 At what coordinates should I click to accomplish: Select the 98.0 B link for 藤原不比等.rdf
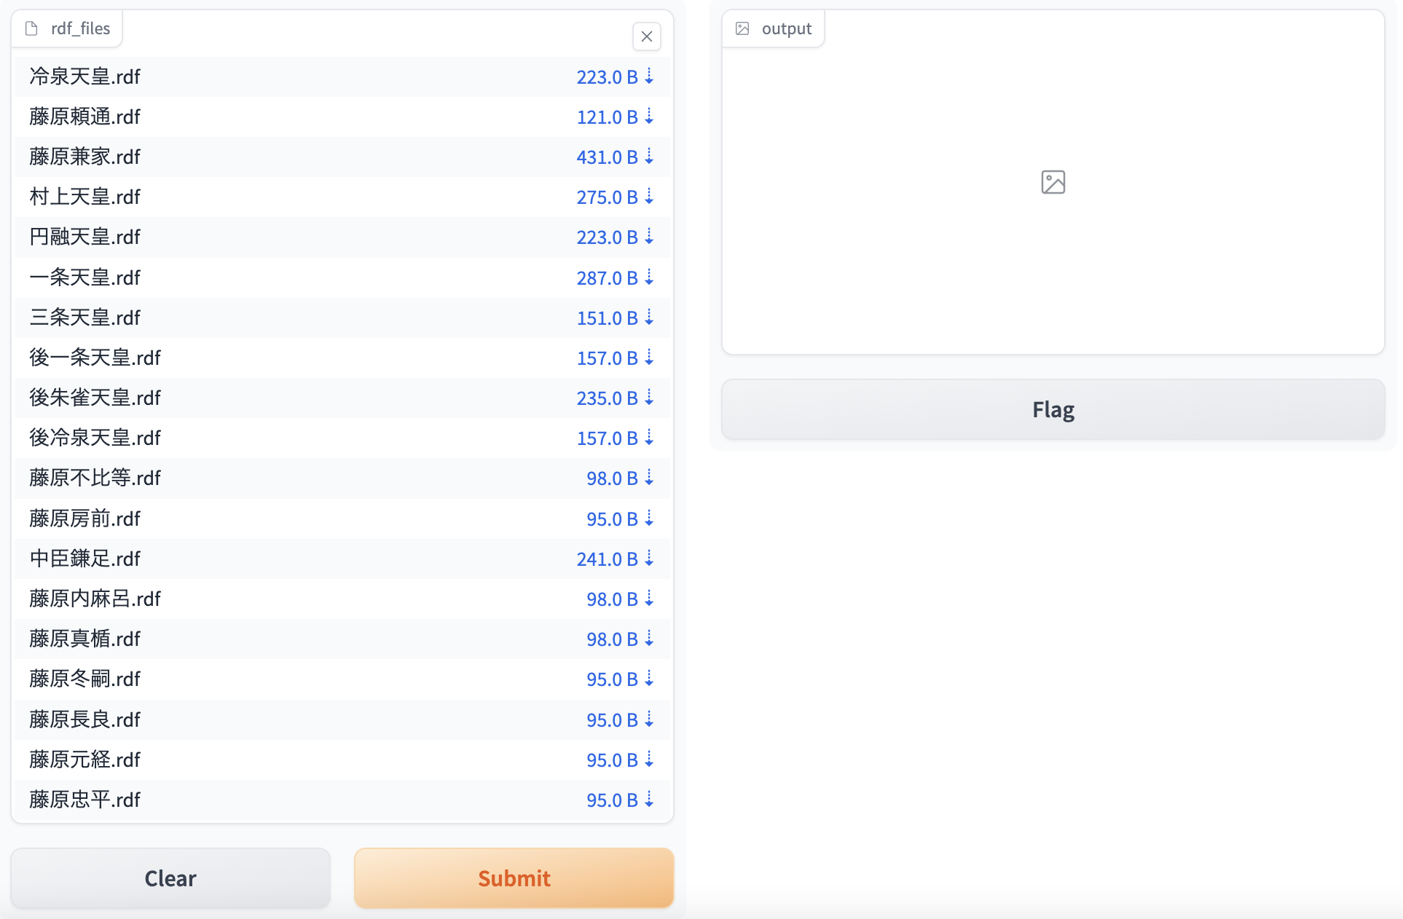[x=612, y=478]
